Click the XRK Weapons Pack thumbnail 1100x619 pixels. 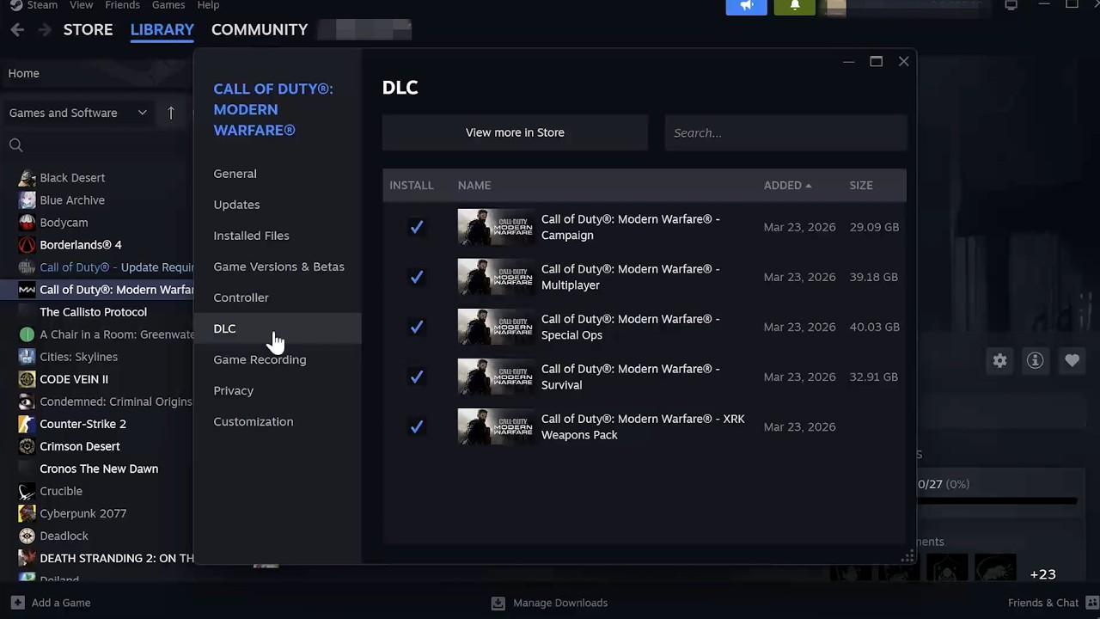(495, 426)
